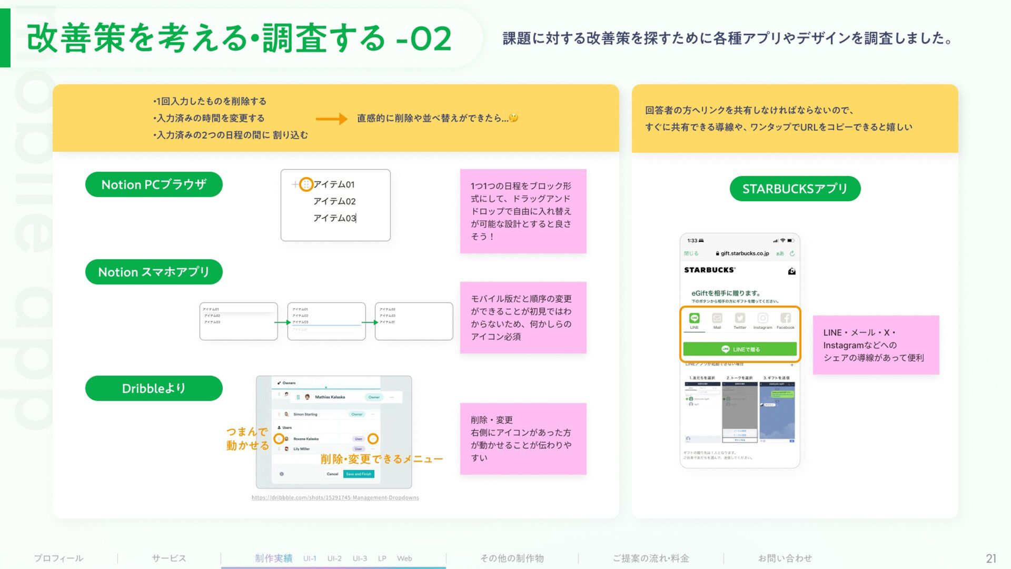This screenshot has height=569, width=1011.
Task: Click the drag handle on Lily Miller row
Action: click(279, 449)
